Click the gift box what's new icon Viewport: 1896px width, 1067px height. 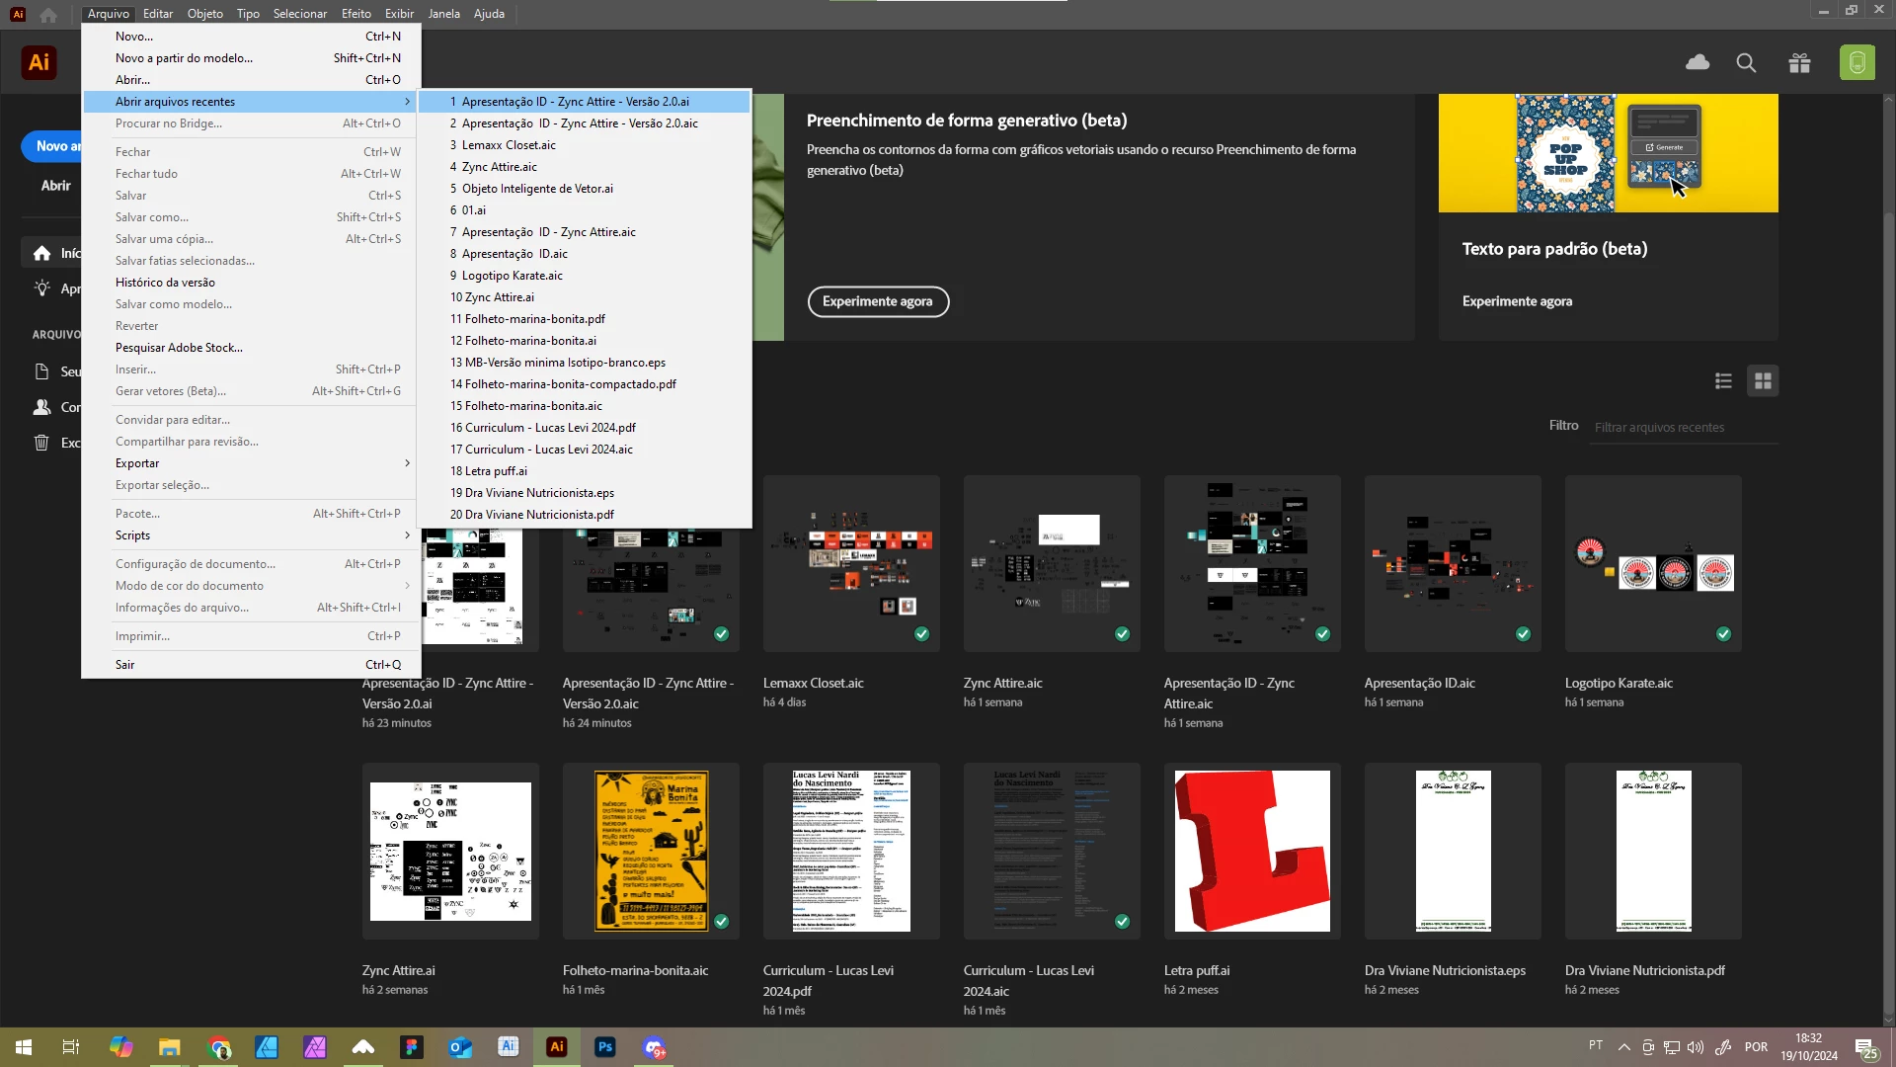pyautogui.click(x=1799, y=63)
